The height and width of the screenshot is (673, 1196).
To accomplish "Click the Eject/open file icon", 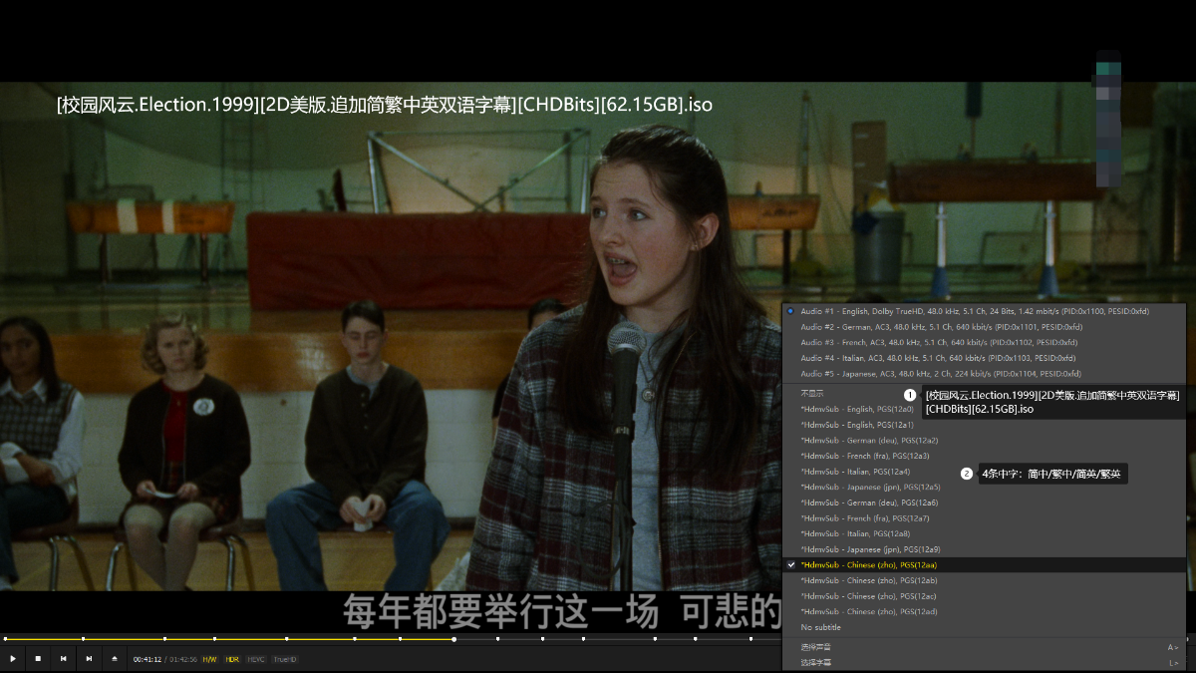I will click(x=115, y=659).
